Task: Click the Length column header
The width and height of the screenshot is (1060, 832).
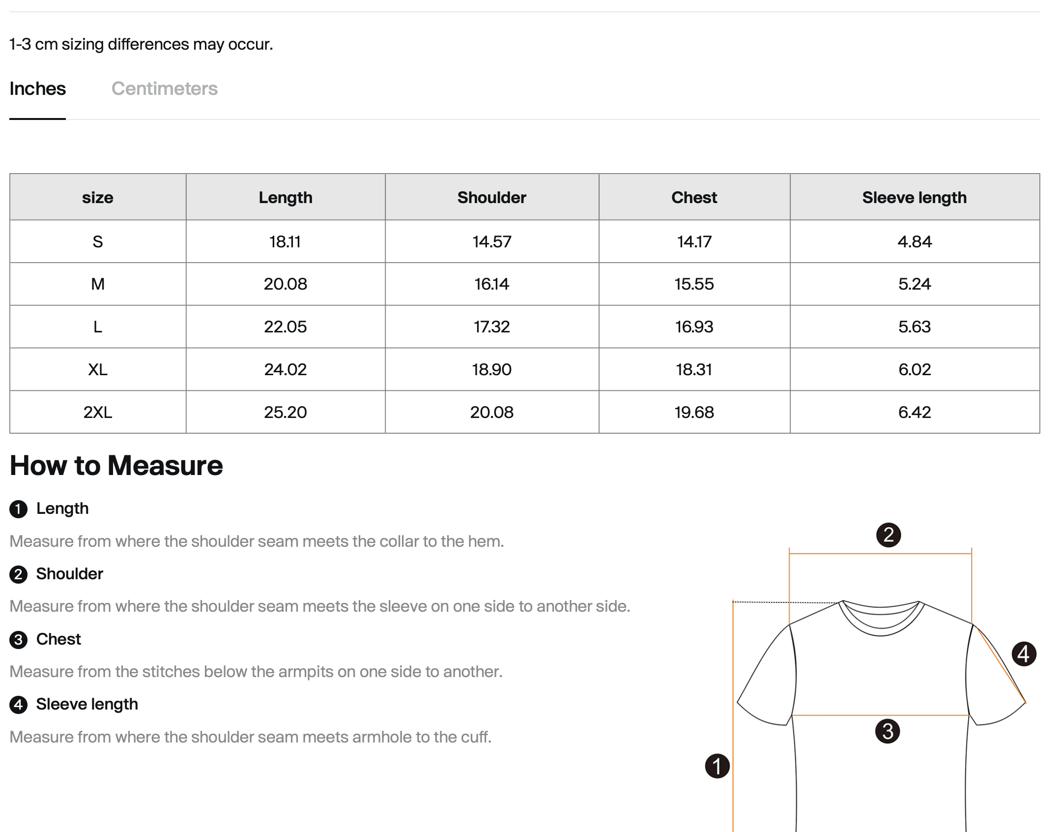Action: (x=286, y=198)
